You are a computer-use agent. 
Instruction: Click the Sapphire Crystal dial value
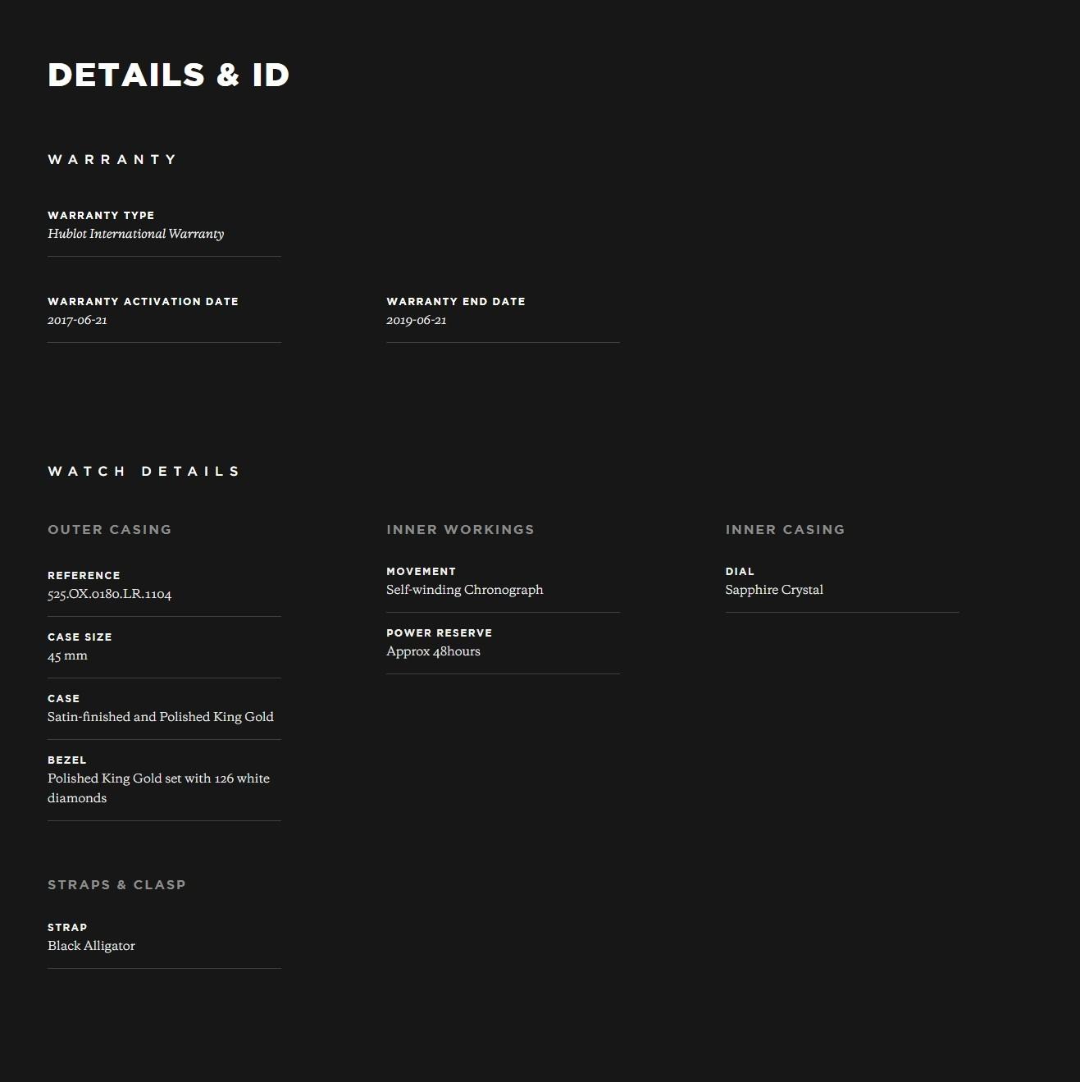[774, 590]
